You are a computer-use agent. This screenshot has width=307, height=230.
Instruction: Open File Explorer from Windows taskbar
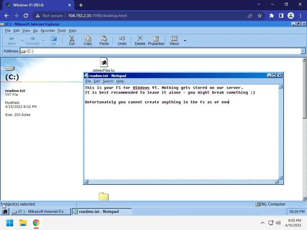click(23, 223)
